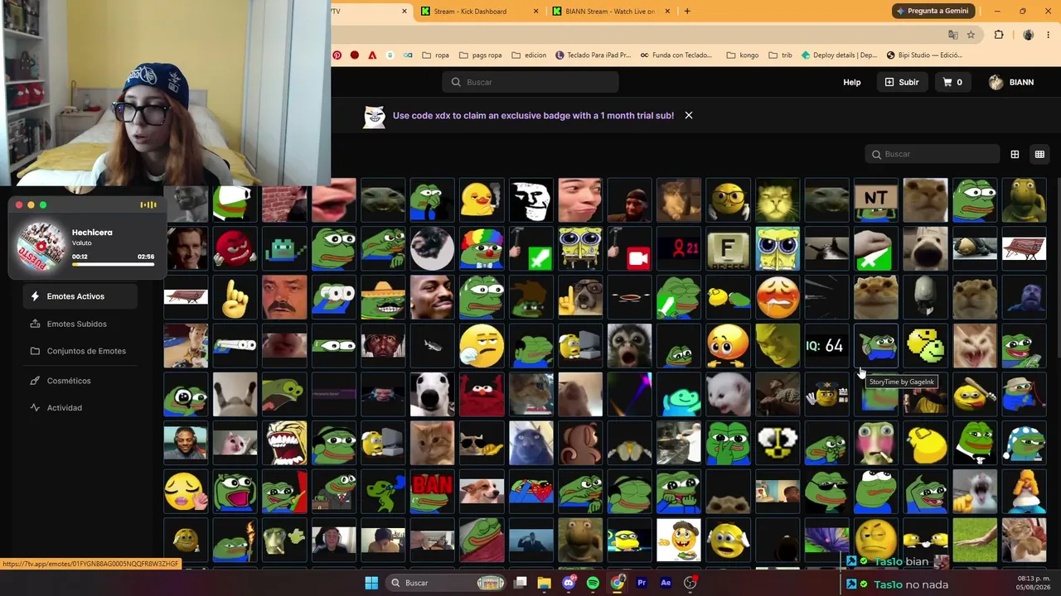Image resolution: width=1061 pixels, height=596 pixels.
Task: Select the red Elmo emote
Action: [x=482, y=395]
